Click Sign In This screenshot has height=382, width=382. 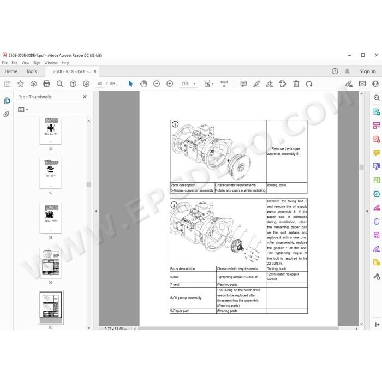tap(367, 71)
